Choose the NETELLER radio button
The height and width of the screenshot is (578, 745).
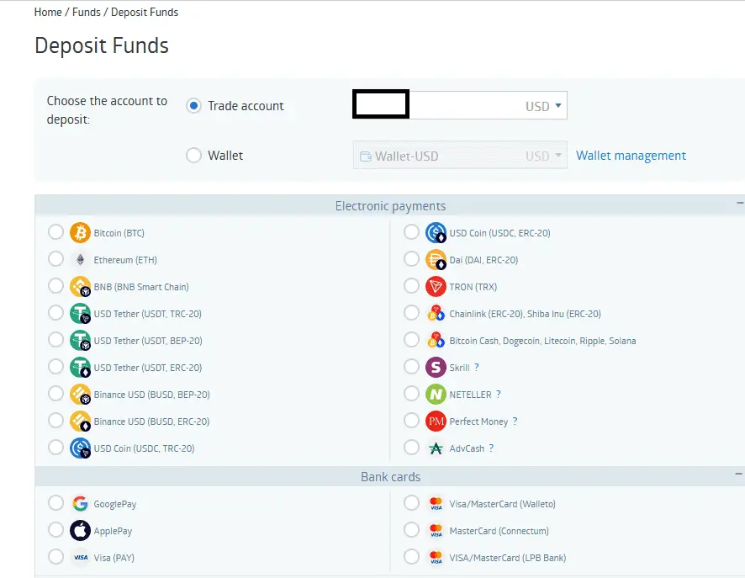(411, 394)
